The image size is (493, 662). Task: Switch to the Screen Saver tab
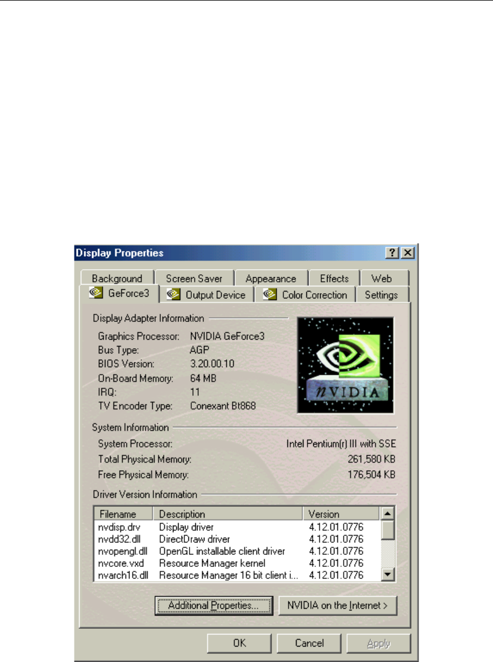194,279
